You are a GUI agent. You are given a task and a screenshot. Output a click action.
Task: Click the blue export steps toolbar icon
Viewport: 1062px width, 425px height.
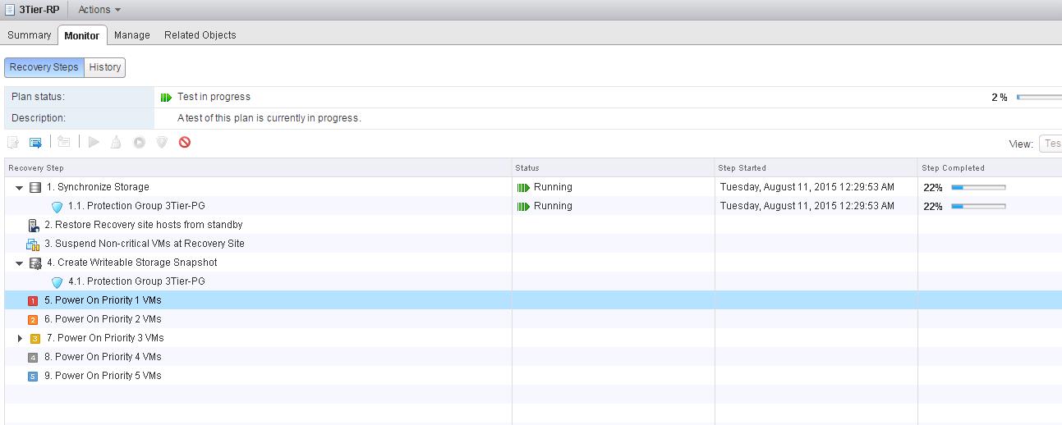35,142
